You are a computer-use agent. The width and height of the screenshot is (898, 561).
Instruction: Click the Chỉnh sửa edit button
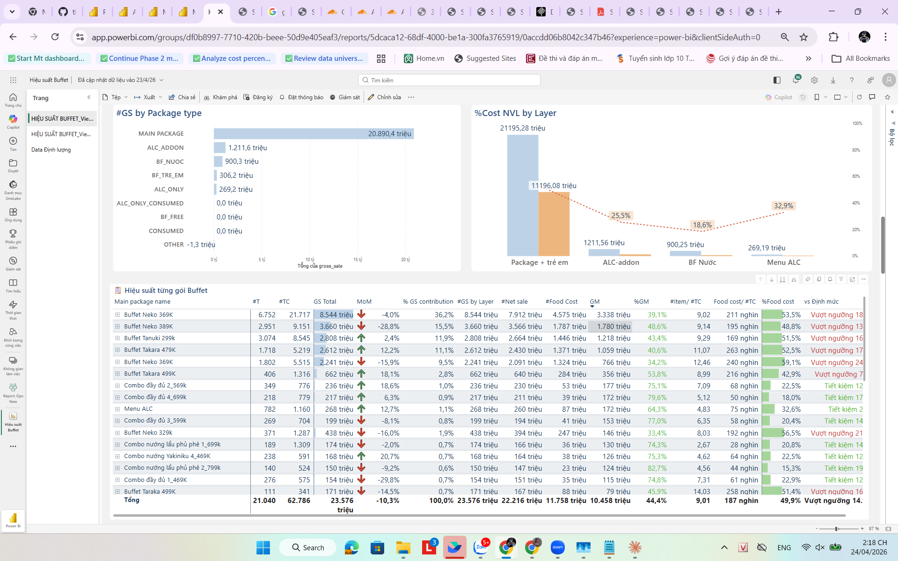pyautogui.click(x=384, y=97)
